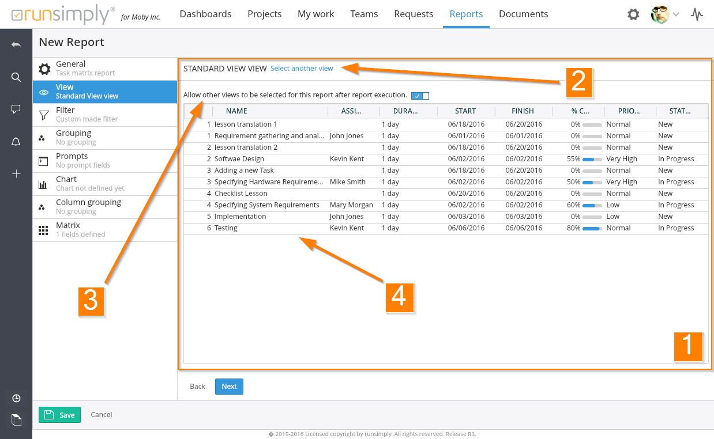Click the plus icon in left sidebar
714x439 pixels.
pos(16,174)
